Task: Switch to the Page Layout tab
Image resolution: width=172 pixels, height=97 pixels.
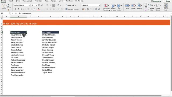Action: point(27,1)
